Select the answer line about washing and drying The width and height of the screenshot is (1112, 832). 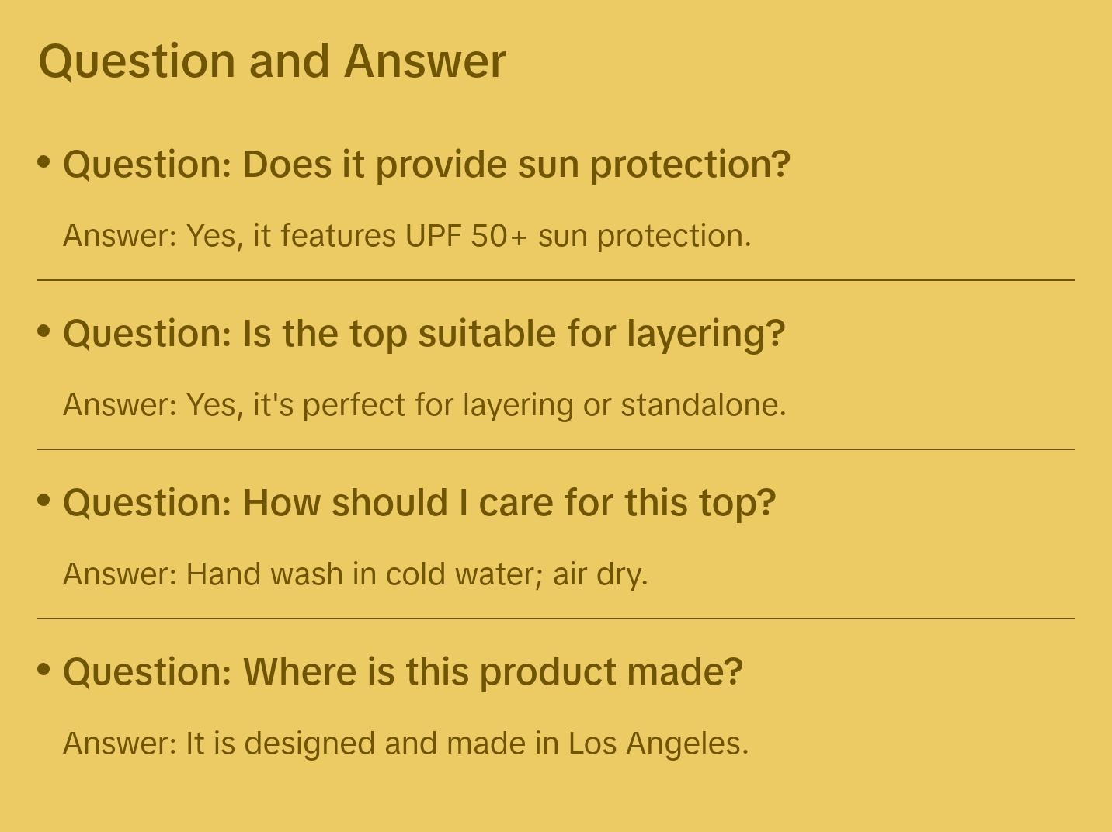pyautogui.click(x=355, y=574)
